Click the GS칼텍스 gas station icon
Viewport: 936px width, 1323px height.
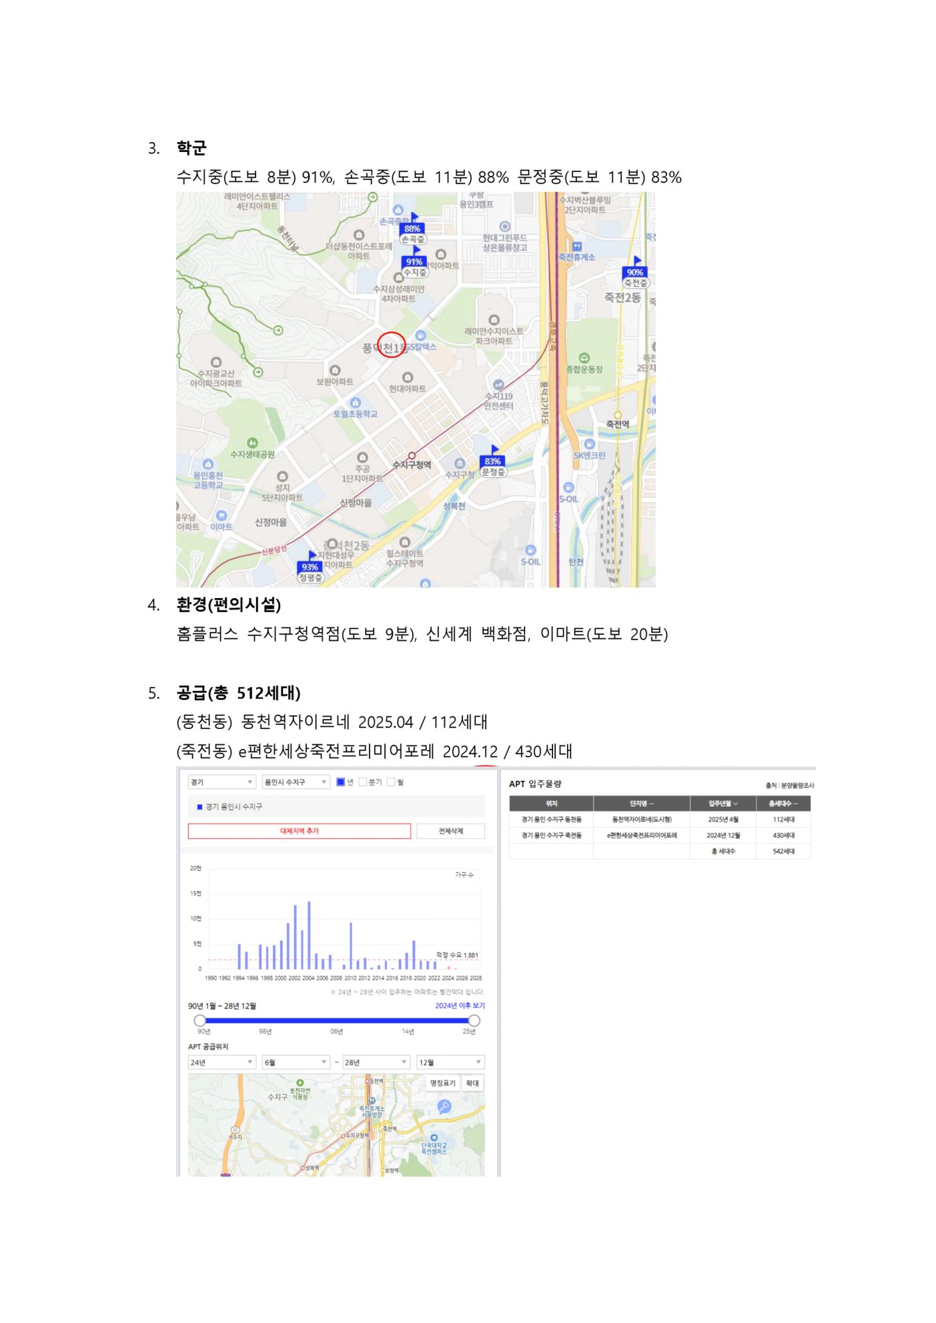[420, 335]
